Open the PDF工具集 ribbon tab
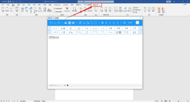The width and height of the screenshot is (190, 102). pos(87,5)
